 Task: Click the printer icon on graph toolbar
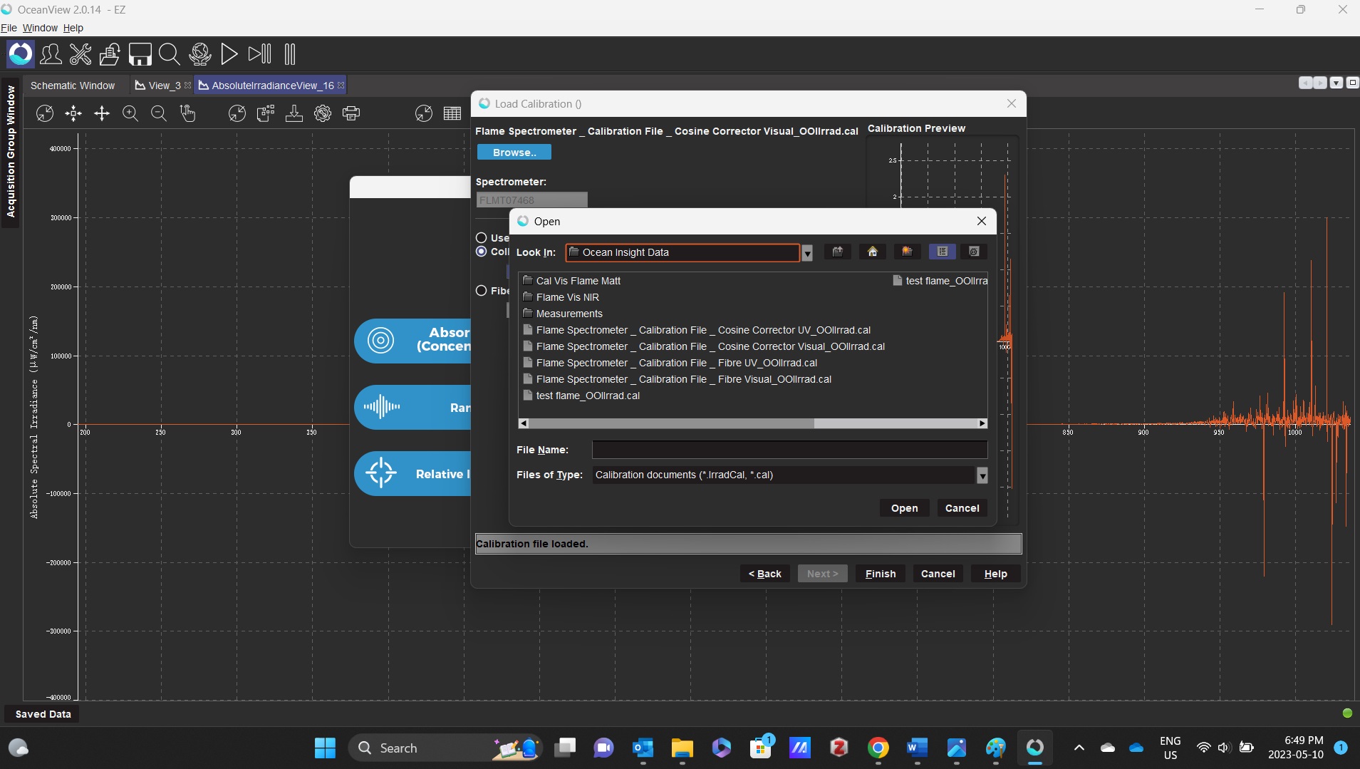click(x=351, y=113)
